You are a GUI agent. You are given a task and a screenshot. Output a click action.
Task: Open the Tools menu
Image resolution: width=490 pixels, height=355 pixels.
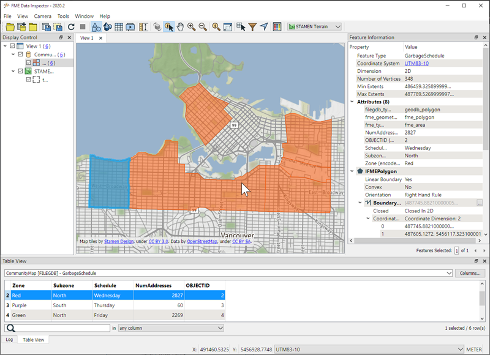64,16
